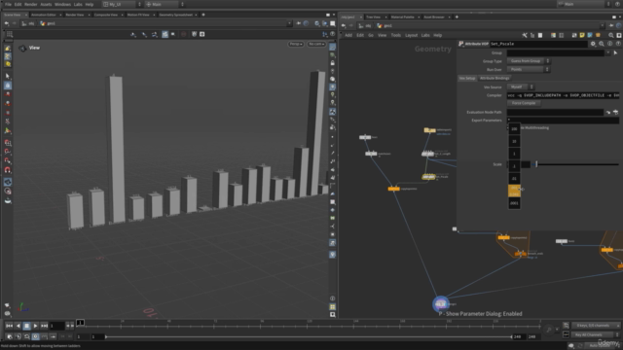
Task: Open the Run Over Points dropdown
Action: (529, 69)
